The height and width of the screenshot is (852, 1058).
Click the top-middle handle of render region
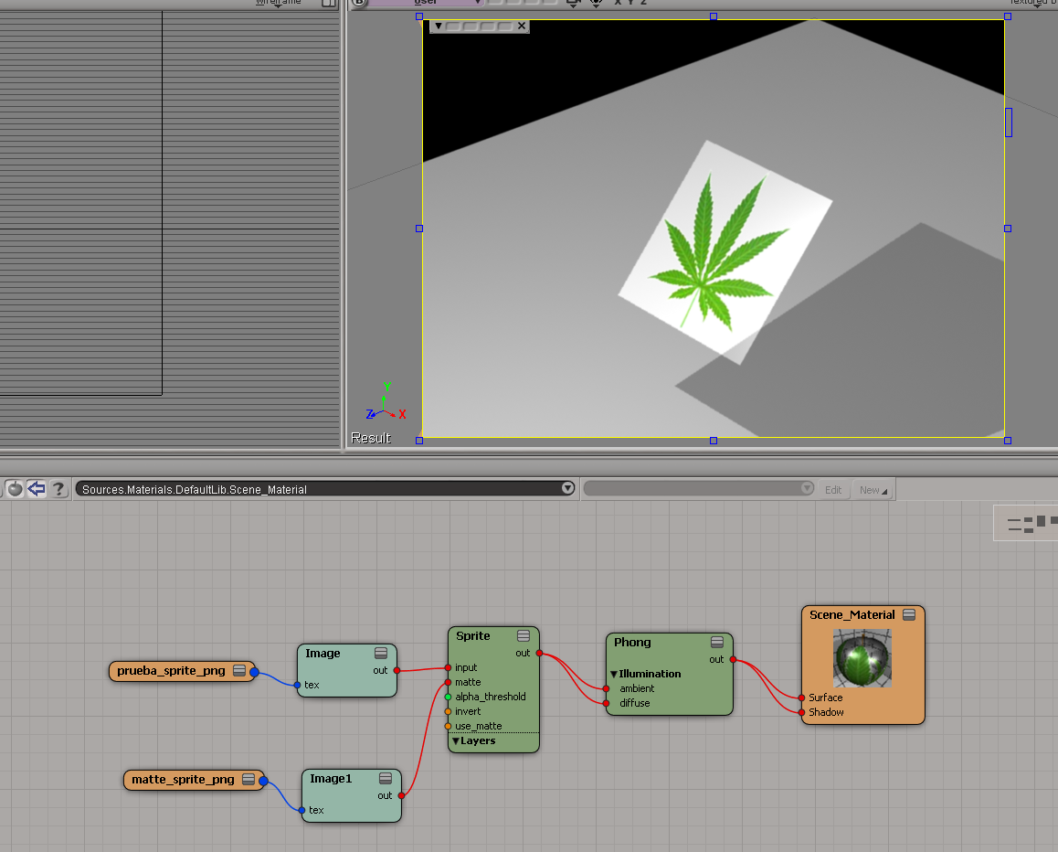point(714,16)
